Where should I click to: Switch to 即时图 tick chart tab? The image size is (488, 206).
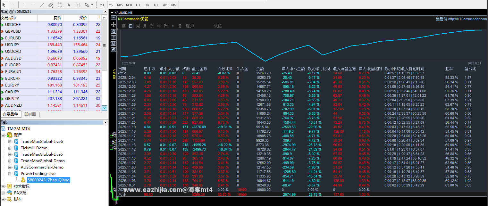pos(30,114)
